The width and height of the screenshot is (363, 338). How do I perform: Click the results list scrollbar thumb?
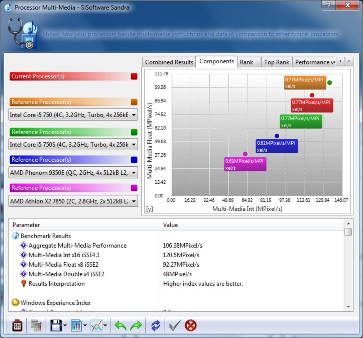click(x=348, y=232)
